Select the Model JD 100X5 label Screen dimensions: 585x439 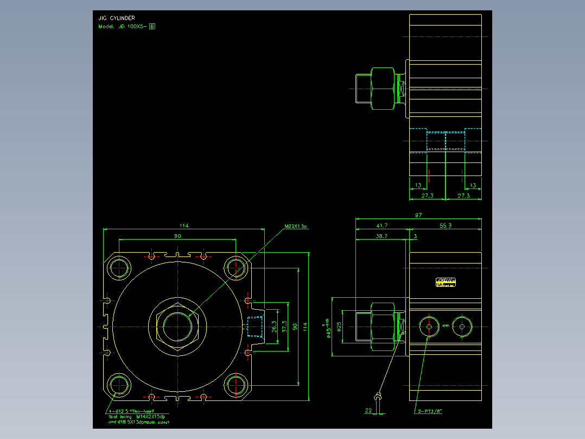tap(123, 27)
